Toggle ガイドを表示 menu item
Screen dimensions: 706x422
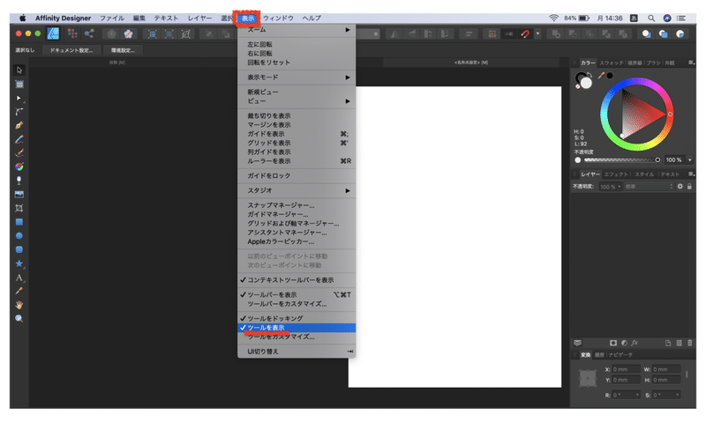point(297,134)
